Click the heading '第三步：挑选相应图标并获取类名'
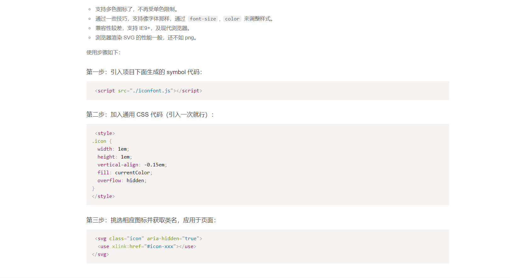The width and height of the screenshot is (510, 278). [x=151, y=220]
